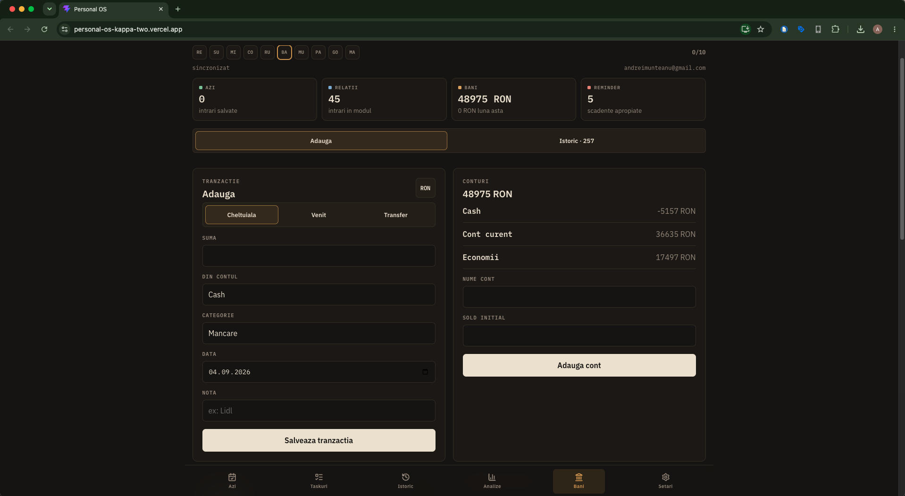This screenshot has height=496, width=905.
Task: Switch to the Adauga tab
Action: (x=321, y=141)
